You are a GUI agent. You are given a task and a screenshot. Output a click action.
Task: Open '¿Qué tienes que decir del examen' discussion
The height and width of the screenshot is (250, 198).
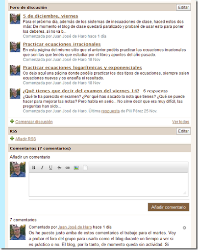[x=81, y=91]
